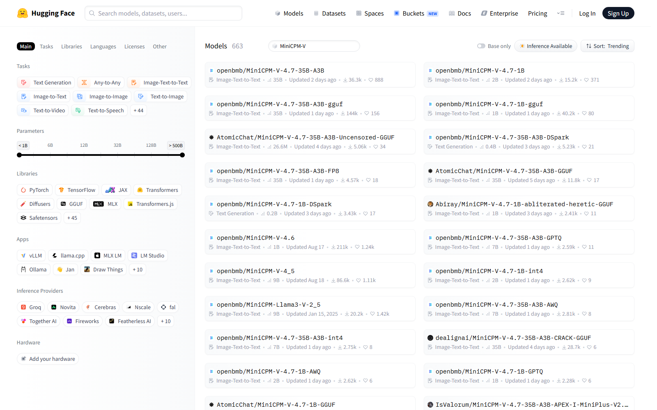Select the Cerebras inference provider
This screenshot has height=410, width=657.
pos(101,307)
